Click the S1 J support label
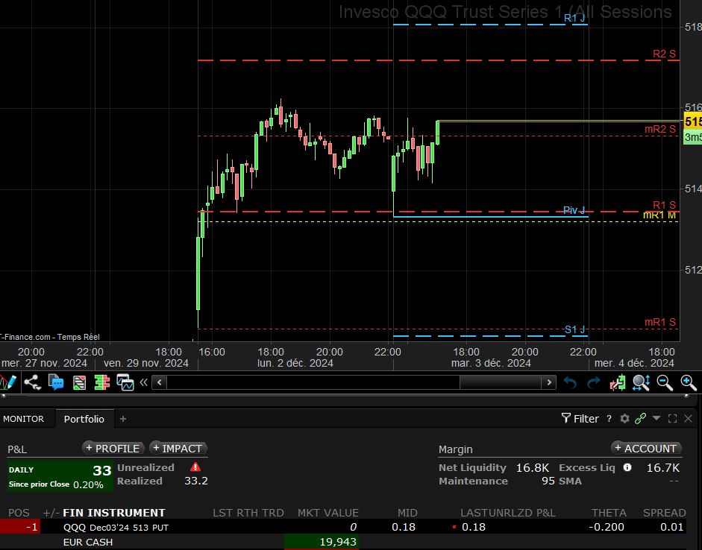 [x=575, y=329]
